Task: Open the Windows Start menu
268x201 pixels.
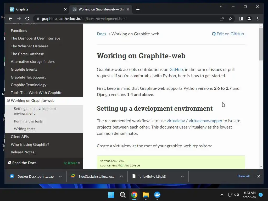Action: 111,195
